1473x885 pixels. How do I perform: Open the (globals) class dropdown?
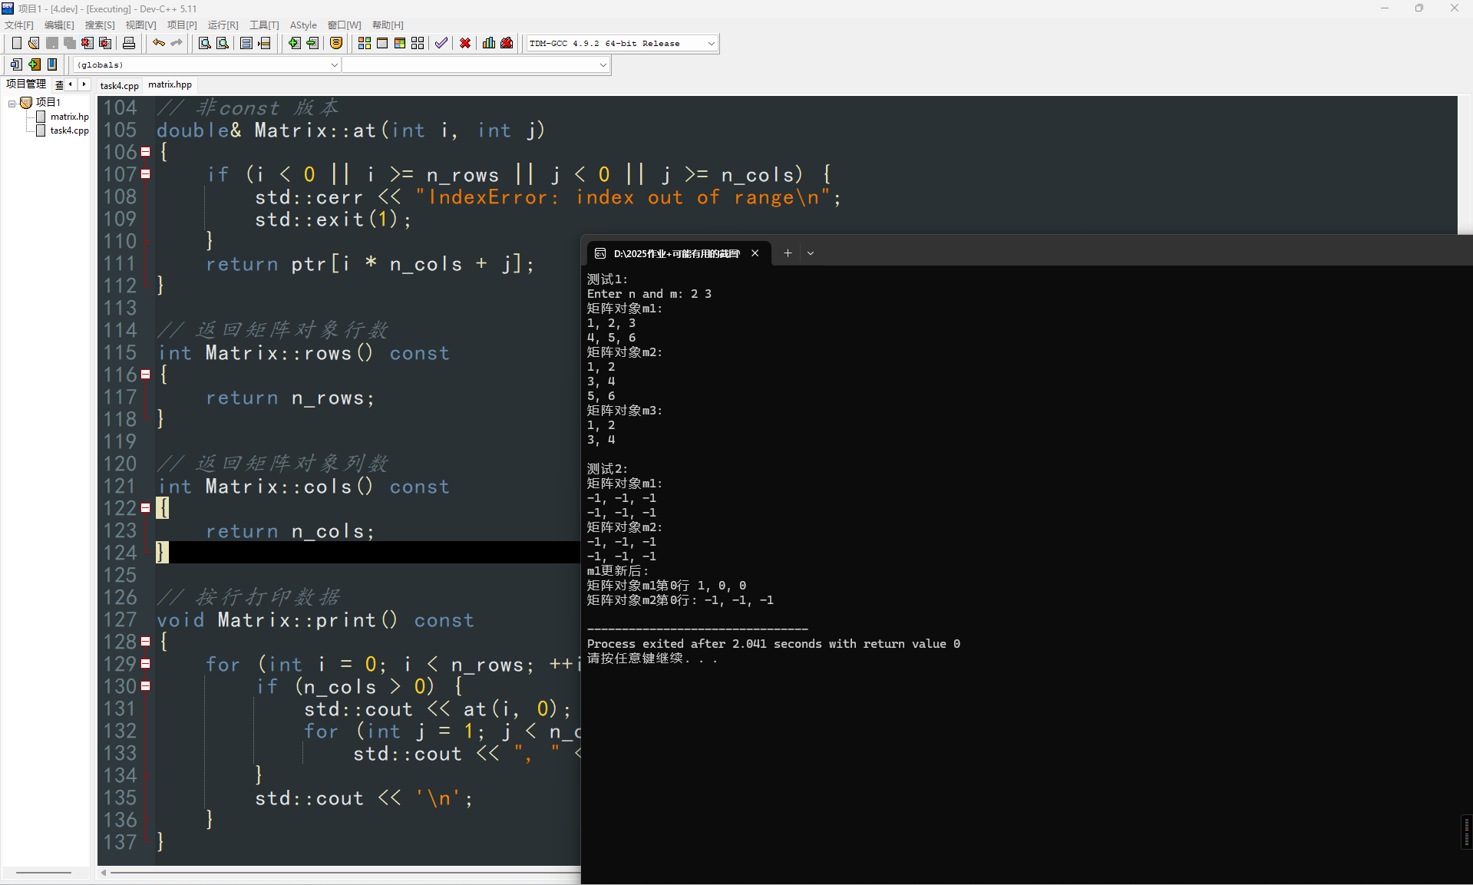click(206, 65)
